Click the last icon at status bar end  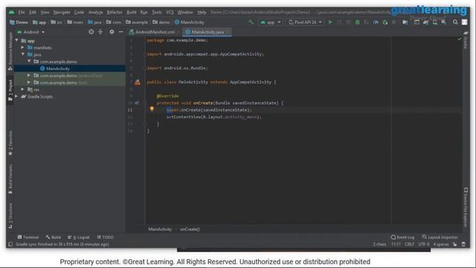point(463,244)
